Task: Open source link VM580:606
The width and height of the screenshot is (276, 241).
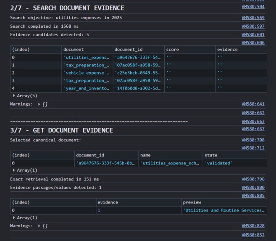Action: (x=253, y=42)
